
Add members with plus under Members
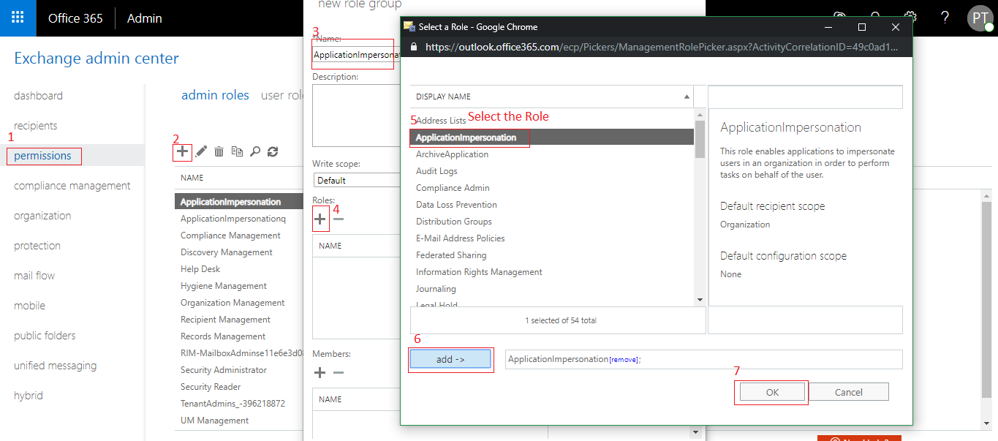[x=320, y=372]
